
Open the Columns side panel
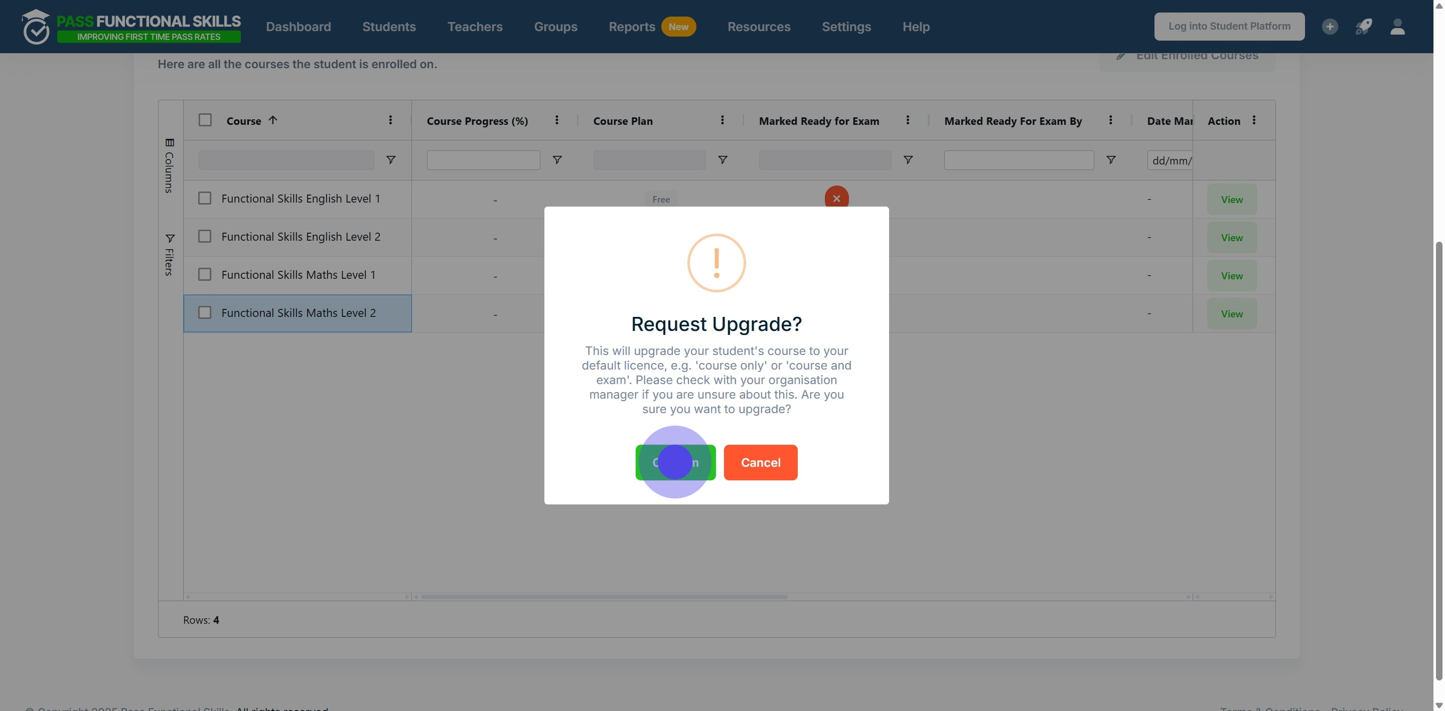pyautogui.click(x=170, y=165)
